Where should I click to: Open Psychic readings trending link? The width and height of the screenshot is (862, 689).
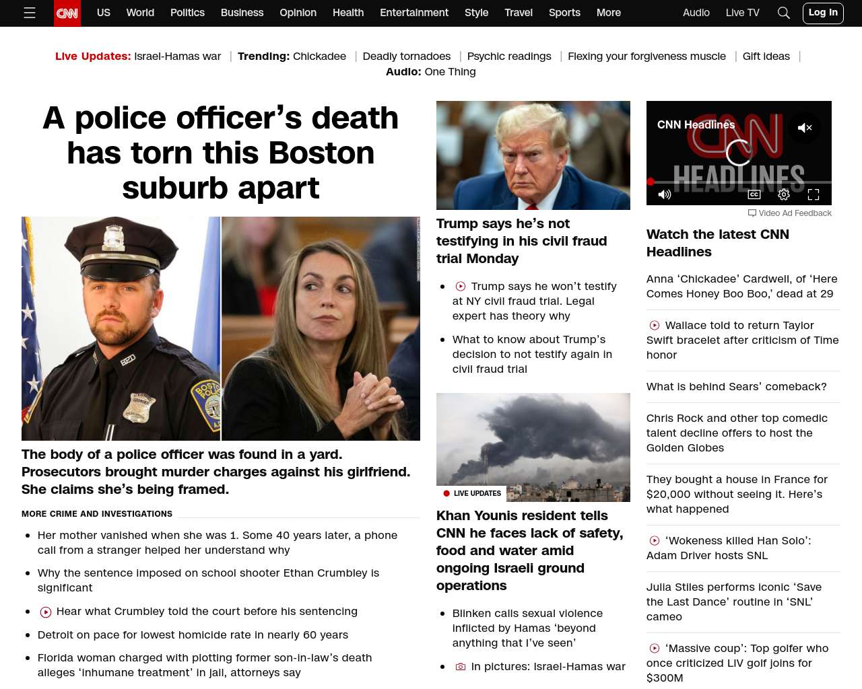pyautogui.click(x=509, y=57)
